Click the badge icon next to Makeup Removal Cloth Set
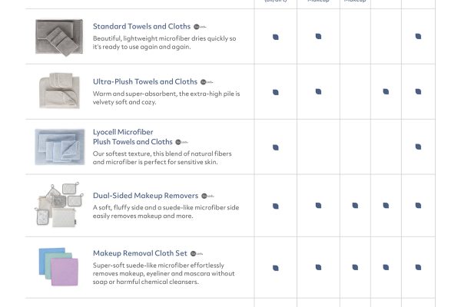This screenshot has height=307, width=461. [x=196, y=253]
